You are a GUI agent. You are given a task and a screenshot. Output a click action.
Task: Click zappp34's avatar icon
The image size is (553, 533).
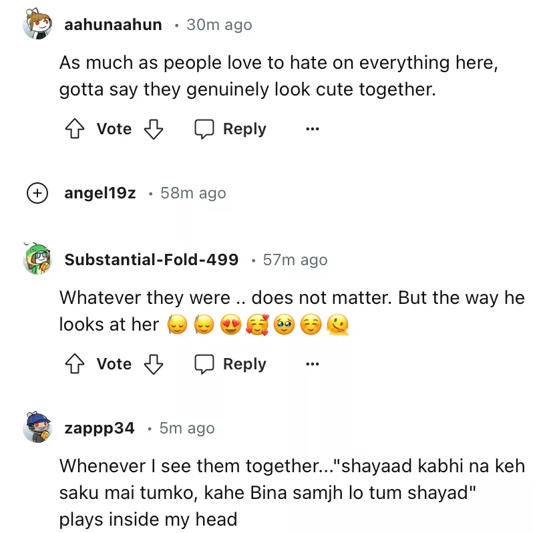37,427
